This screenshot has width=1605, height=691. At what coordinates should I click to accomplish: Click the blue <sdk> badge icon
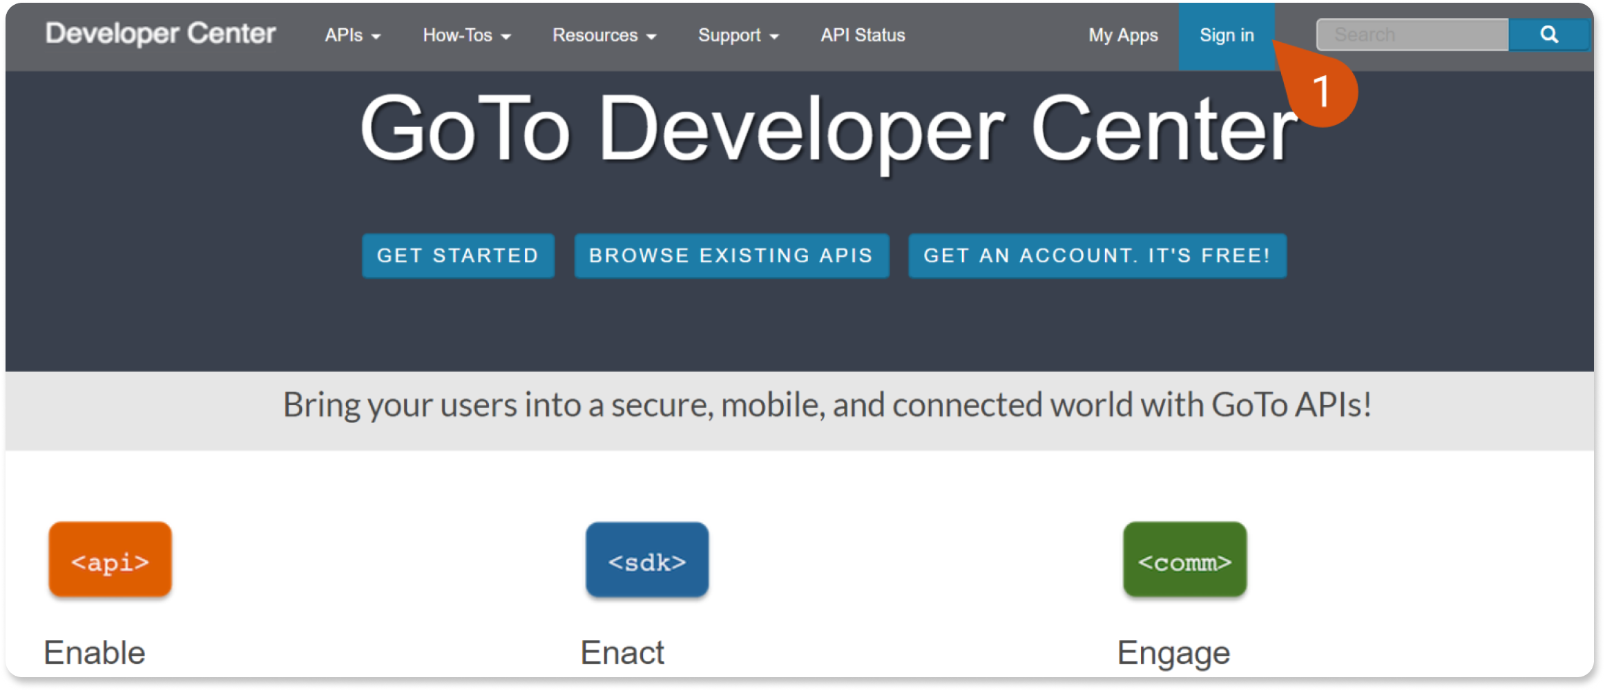pos(647,559)
